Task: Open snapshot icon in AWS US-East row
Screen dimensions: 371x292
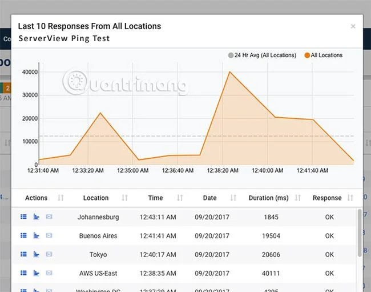Action: 49,273
